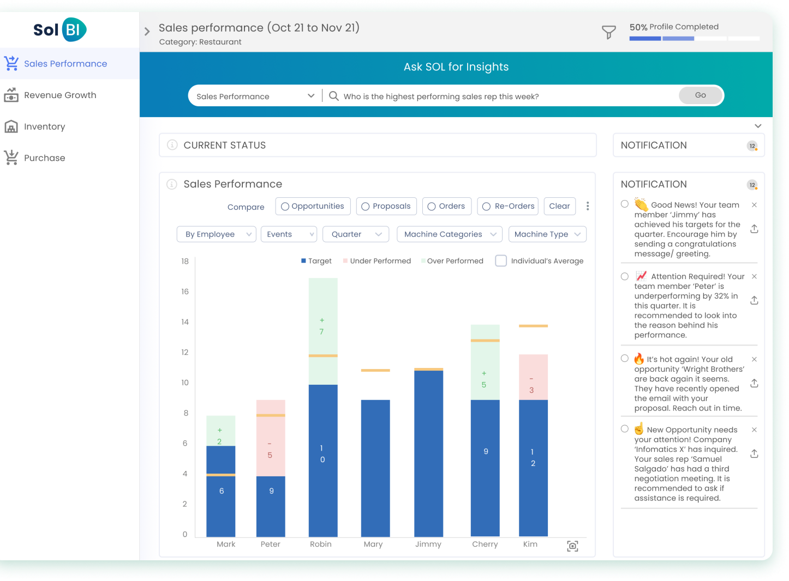Share the Jimmy notification via upload icon
Image resolution: width=789 pixels, height=581 pixels.
click(754, 229)
